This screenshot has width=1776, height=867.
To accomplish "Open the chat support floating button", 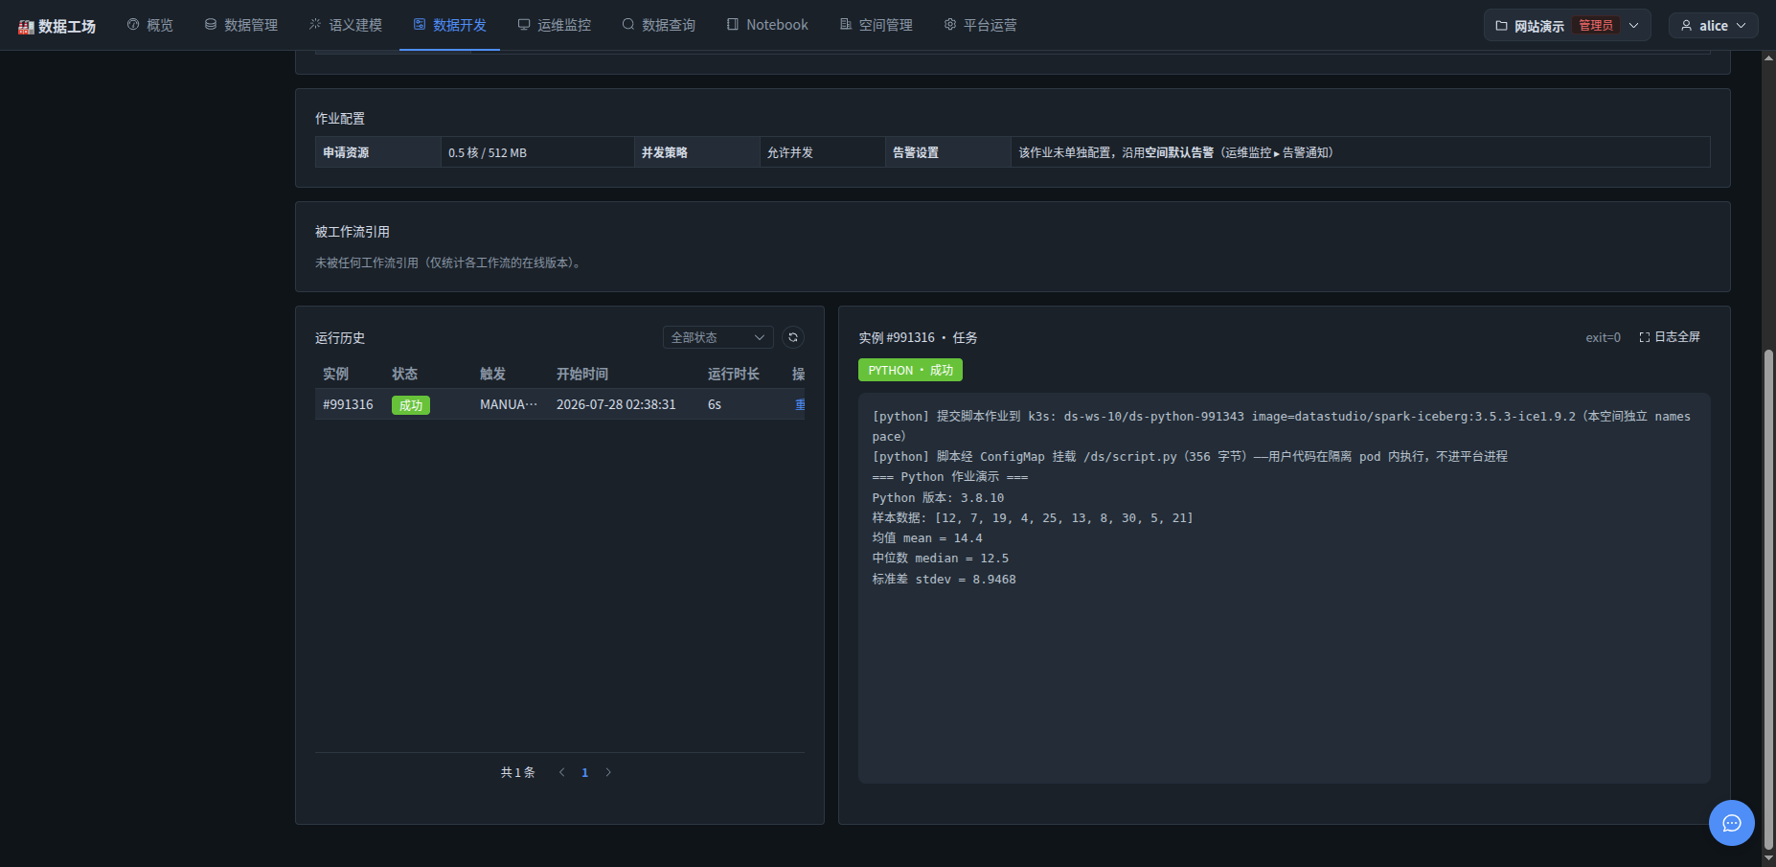I will [x=1732, y=823].
